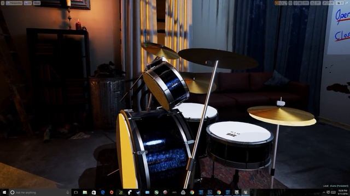Screen dimensions: 350x196
Task: Open the Windows Start menu
Action: click(x=4, y=192)
